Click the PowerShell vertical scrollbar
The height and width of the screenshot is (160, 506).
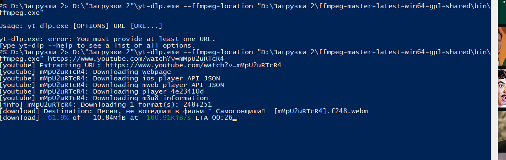coord(494,80)
